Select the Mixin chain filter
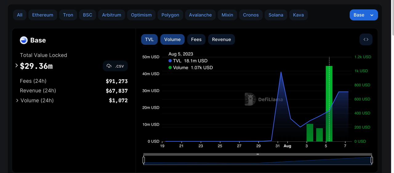This screenshot has height=173, width=394. 227,15
